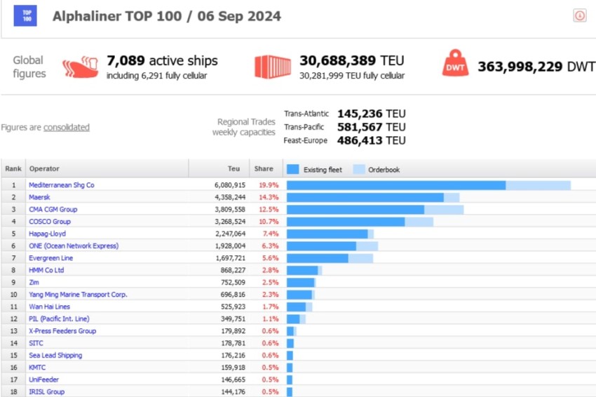Click the red container icon
Image resolution: width=596 pixels, height=397 pixels.
click(x=272, y=67)
